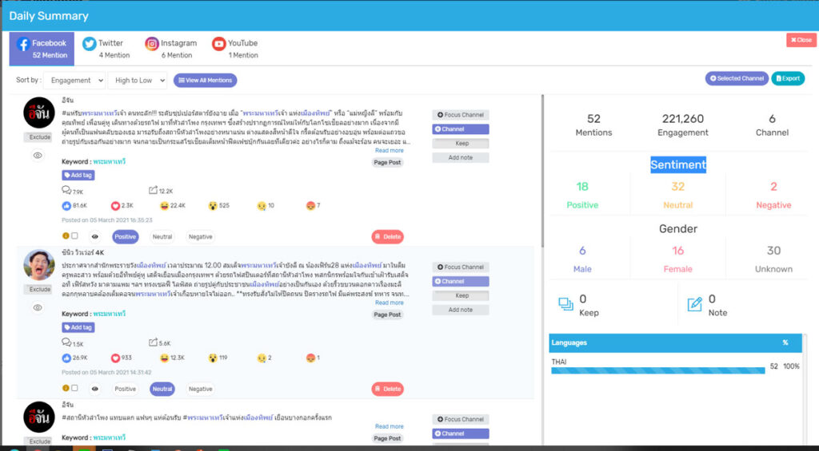Add note to the second post

pyautogui.click(x=461, y=310)
